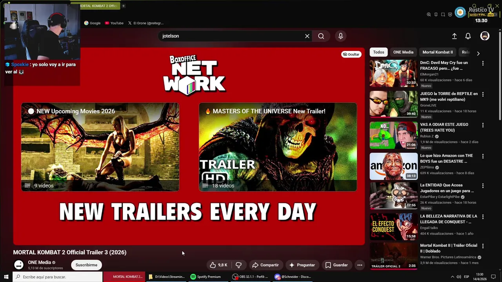Open the EL EFECTO CONQUEST thumbnail

click(393, 227)
